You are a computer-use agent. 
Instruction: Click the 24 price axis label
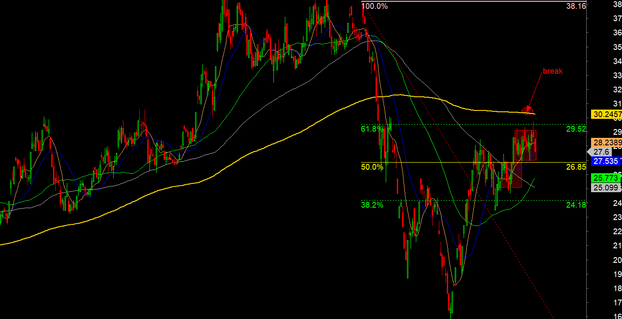click(x=618, y=203)
